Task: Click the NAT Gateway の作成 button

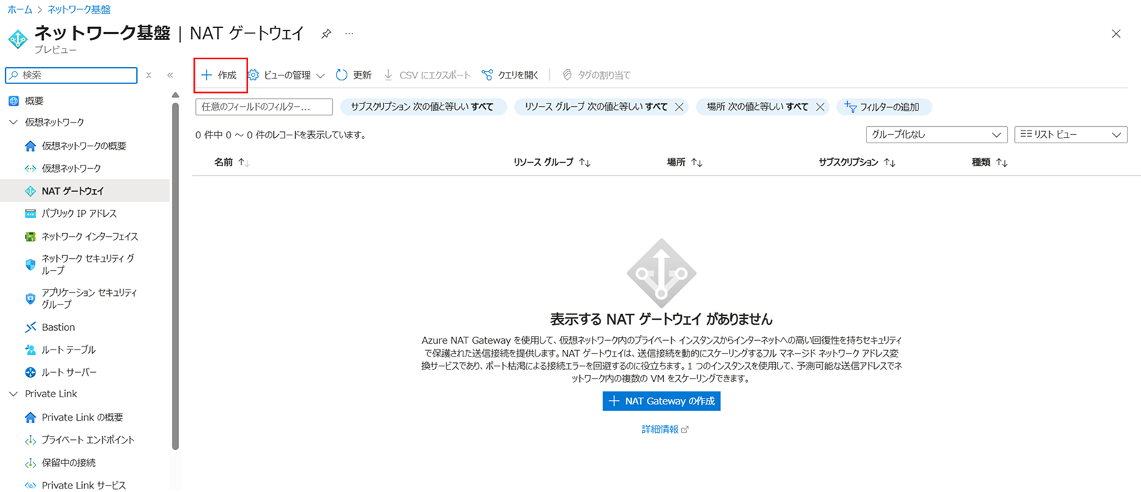Action: click(x=662, y=401)
